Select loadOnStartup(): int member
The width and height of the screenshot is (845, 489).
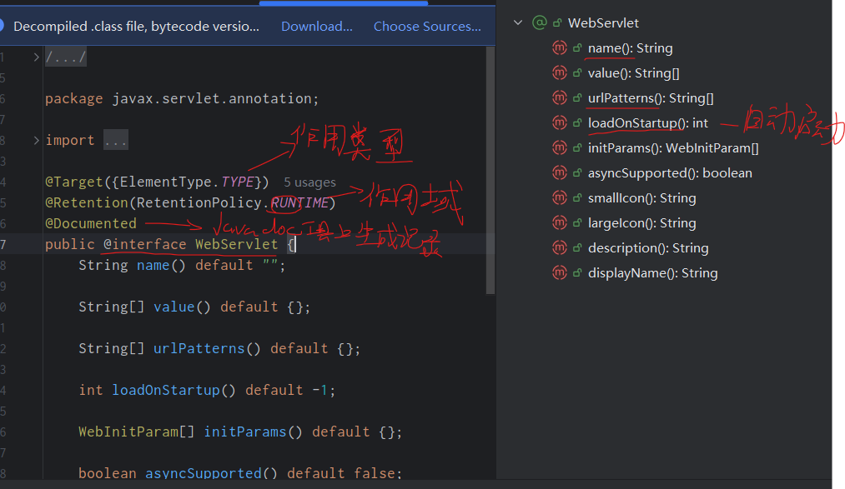point(648,123)
